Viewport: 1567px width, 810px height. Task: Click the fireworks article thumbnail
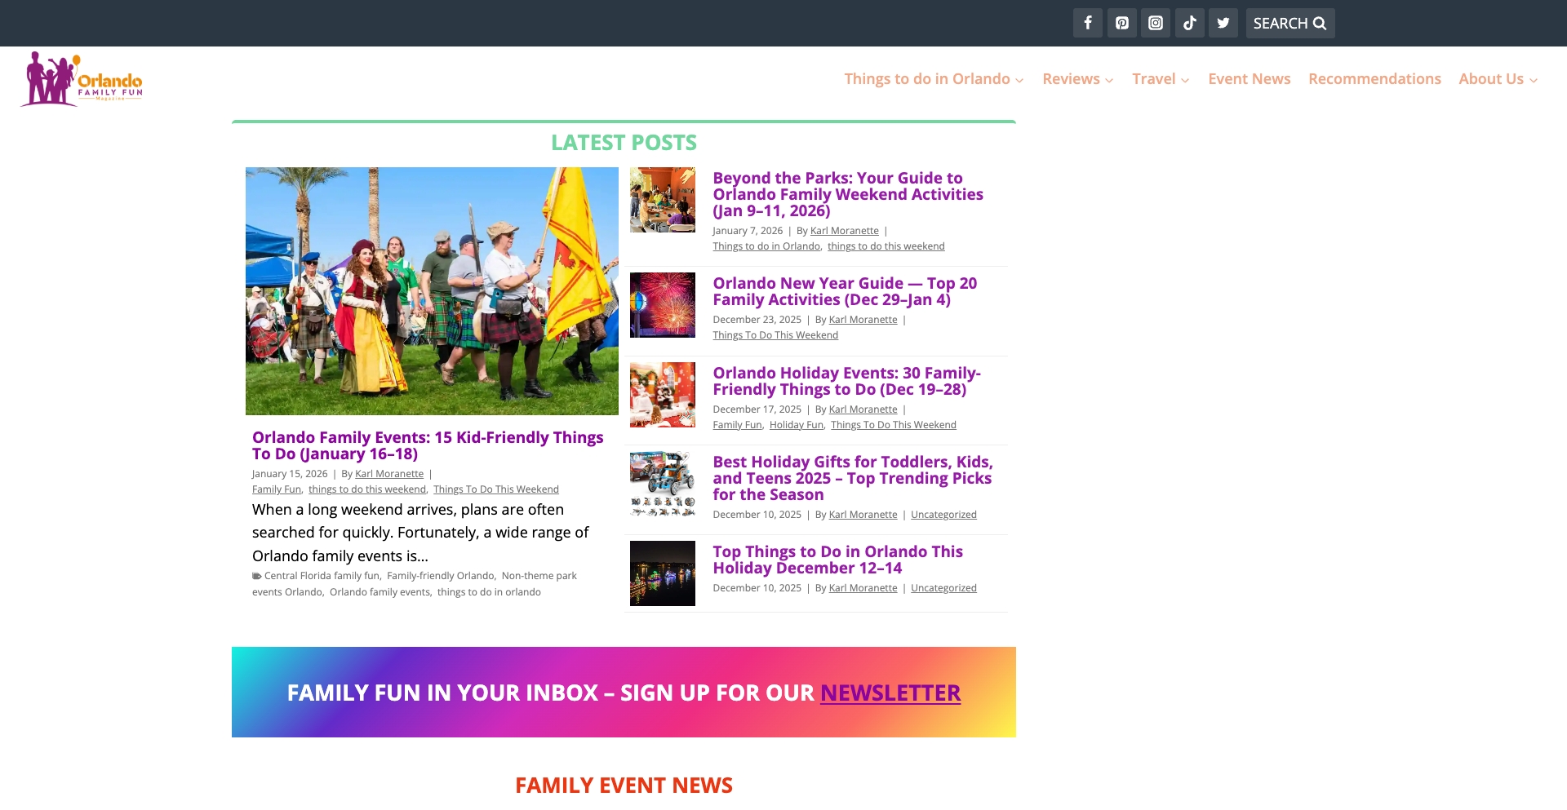662,304
